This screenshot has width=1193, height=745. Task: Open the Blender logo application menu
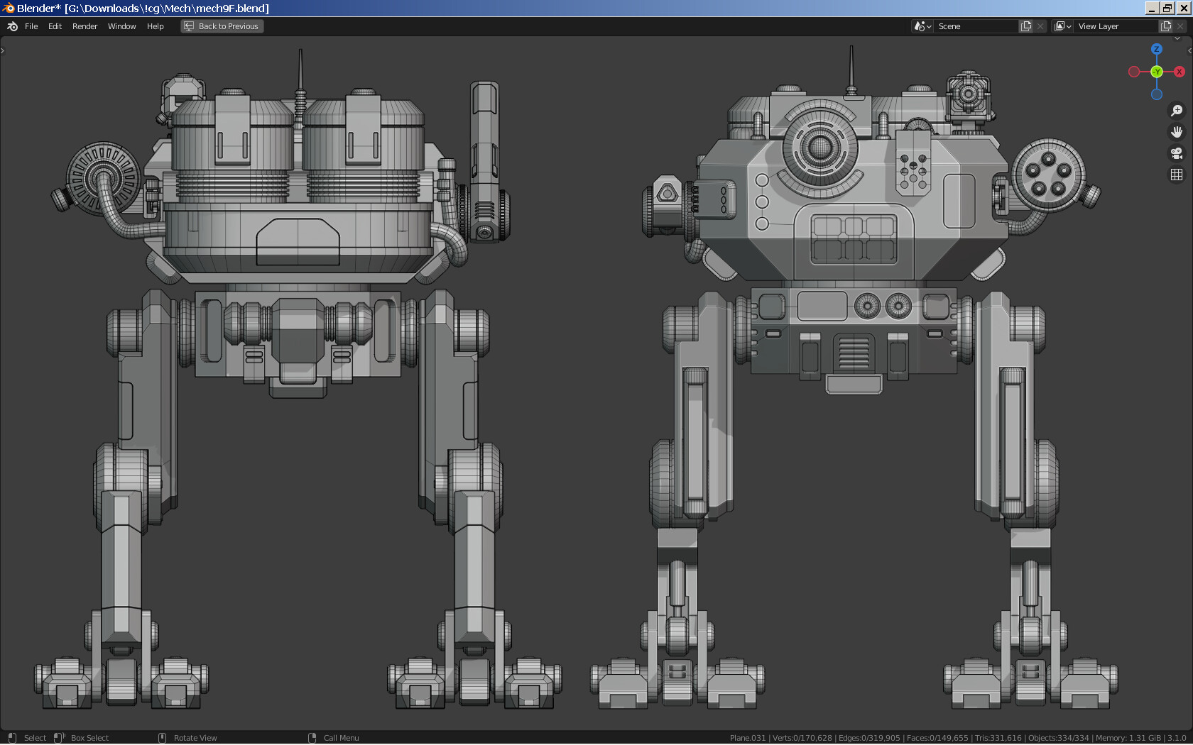click(x=11, y=26)
